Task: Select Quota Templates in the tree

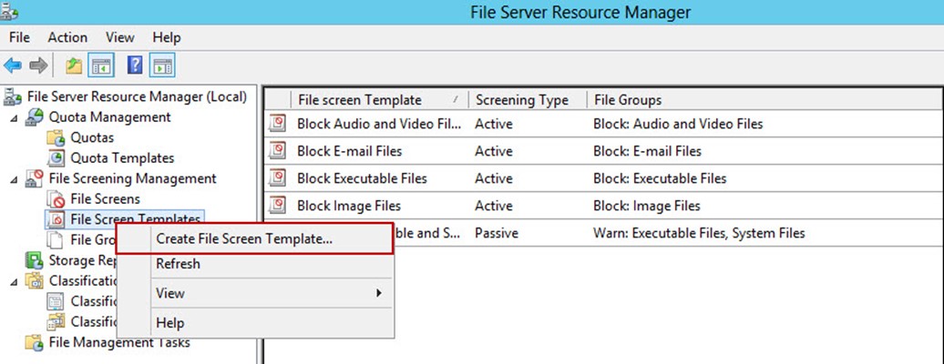Action: coord(122,158)
